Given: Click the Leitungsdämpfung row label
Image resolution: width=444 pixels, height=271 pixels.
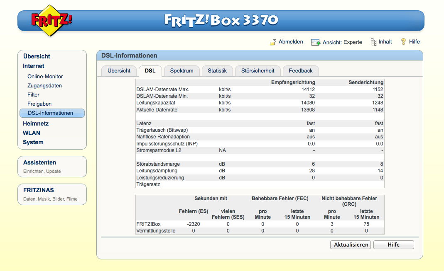Looking at the screenshot, I should coord(157,171).
